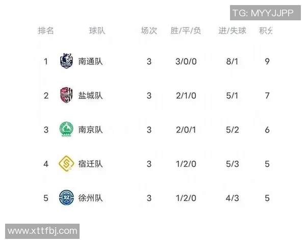Click 南通队's 3/0/0 record
The height and width of the screenshot is (244, 306).
[x=186, y=62]
